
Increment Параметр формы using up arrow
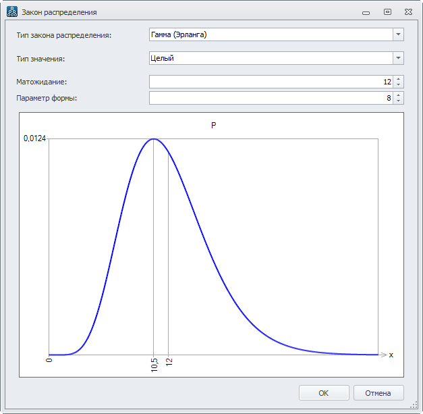point(399,95)
